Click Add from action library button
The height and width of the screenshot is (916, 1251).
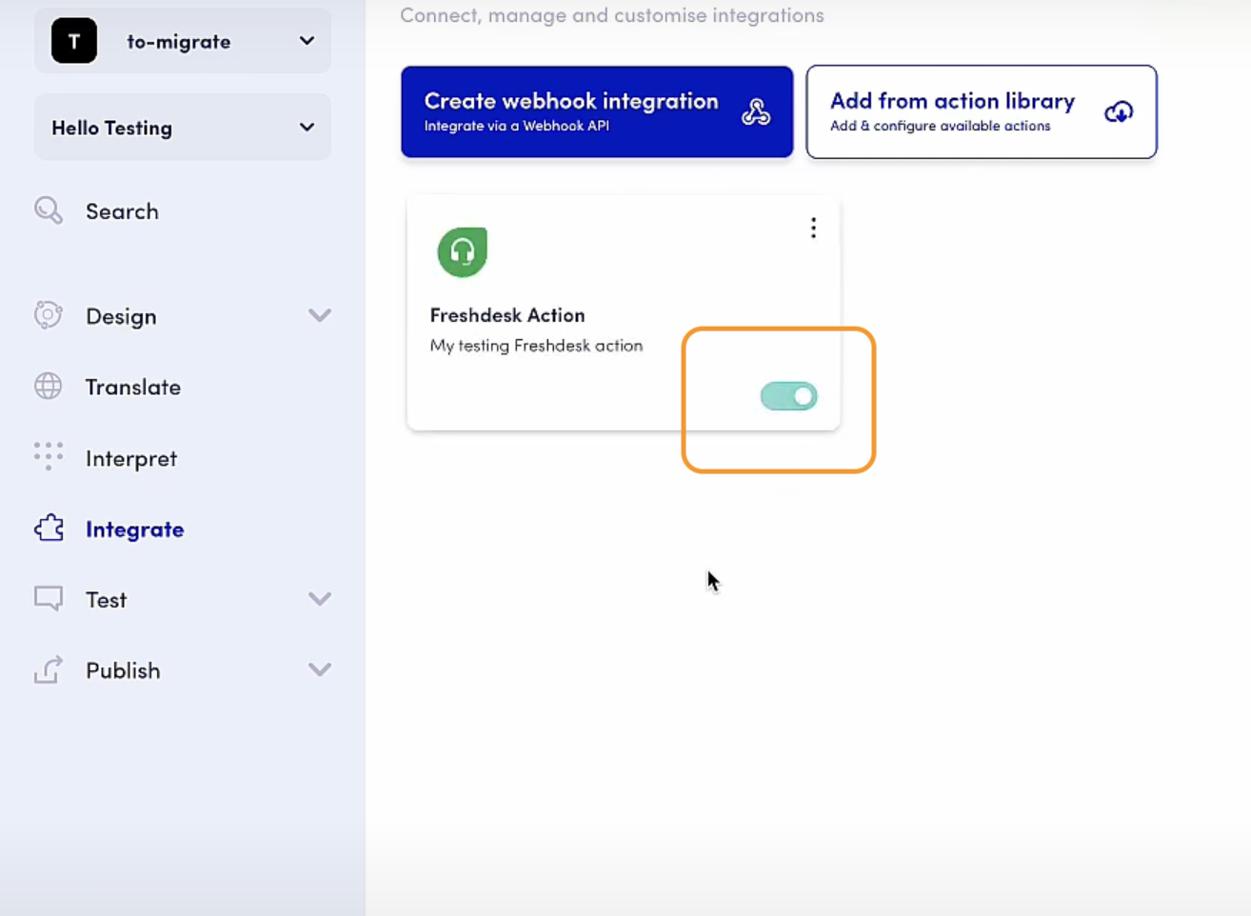point(981,111)
